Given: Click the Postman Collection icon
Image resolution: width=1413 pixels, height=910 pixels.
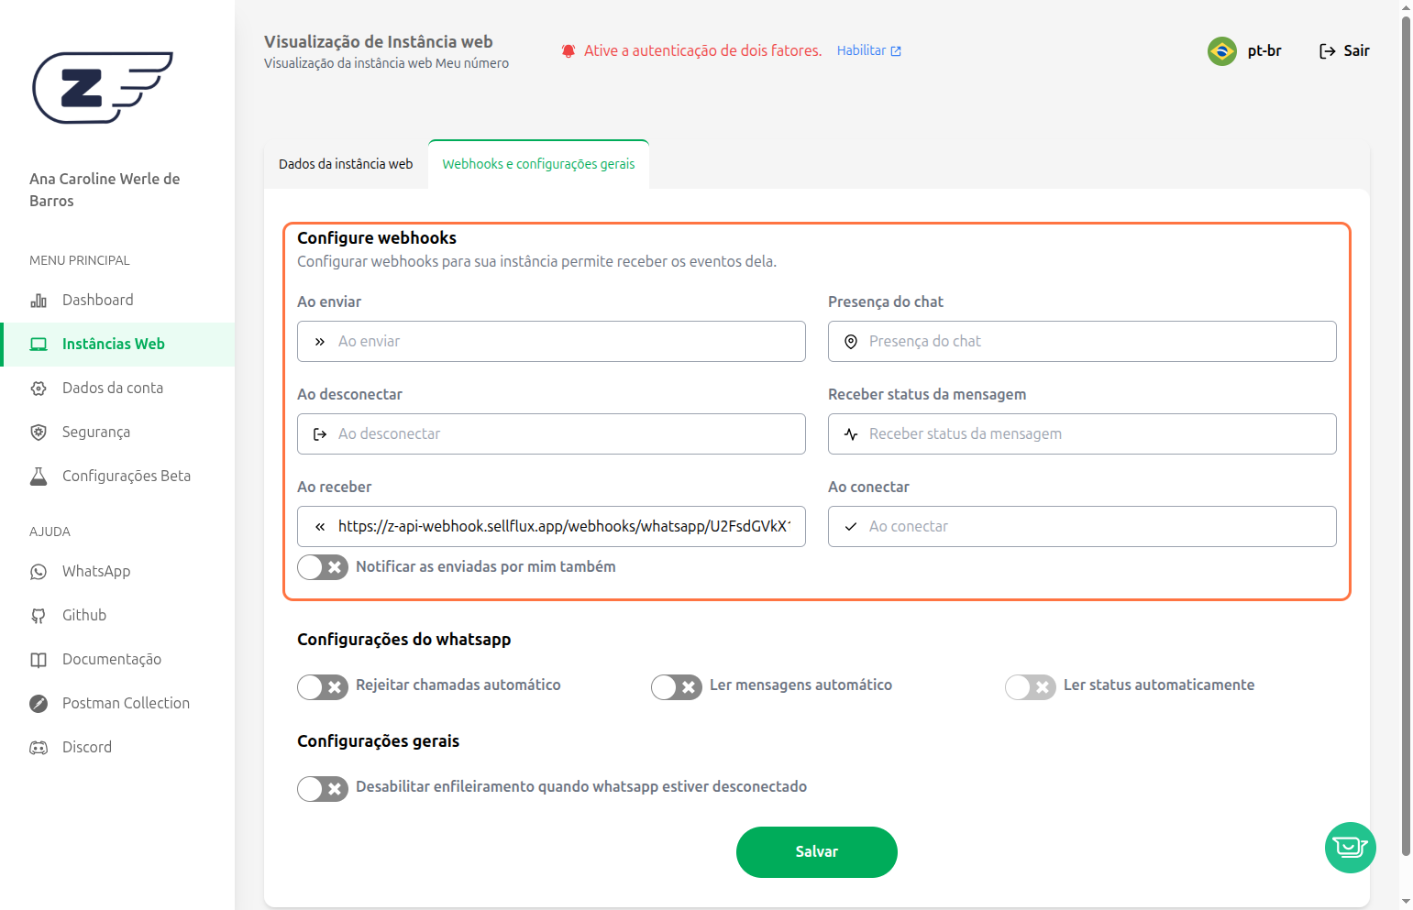Looking at the screenshot, I should [x=39, y=704].
